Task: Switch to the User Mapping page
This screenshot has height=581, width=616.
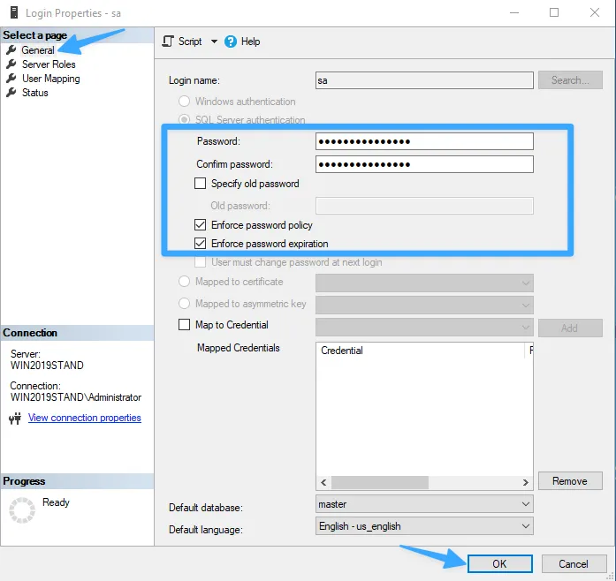Action: coord(50,79)
